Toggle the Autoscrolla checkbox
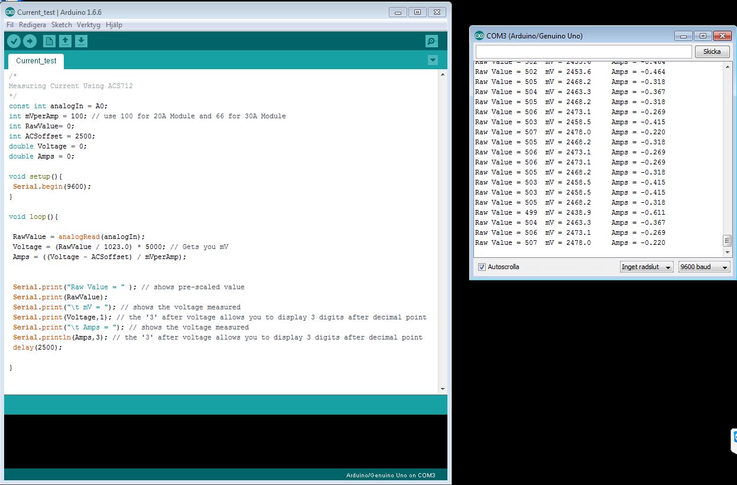Image resolution: width=737 pixels, height=485 pixels. pyautogui.click(x=481, y=267)
